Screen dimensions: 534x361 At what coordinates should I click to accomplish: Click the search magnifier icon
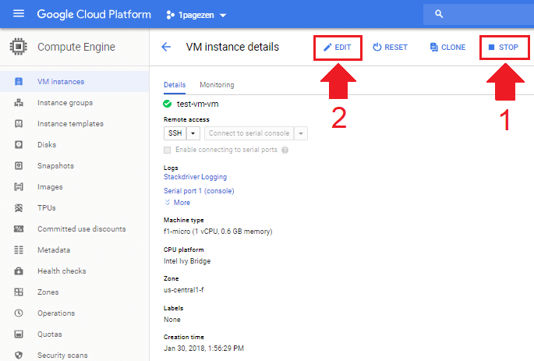[x=439, y=14]
